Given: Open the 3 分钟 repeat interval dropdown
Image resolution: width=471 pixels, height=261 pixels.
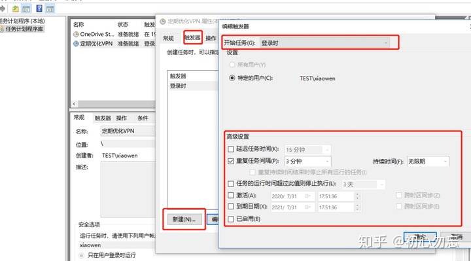Looking at the screenshot, I should pyautogui.click(x=307, y=162).
